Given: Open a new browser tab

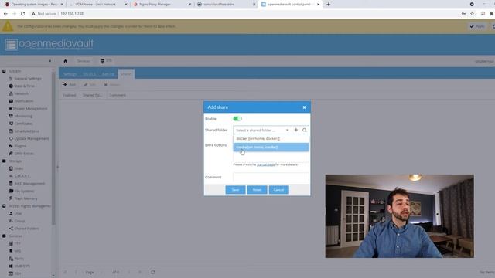Looking at the screenshot, I should coord(328,5).
